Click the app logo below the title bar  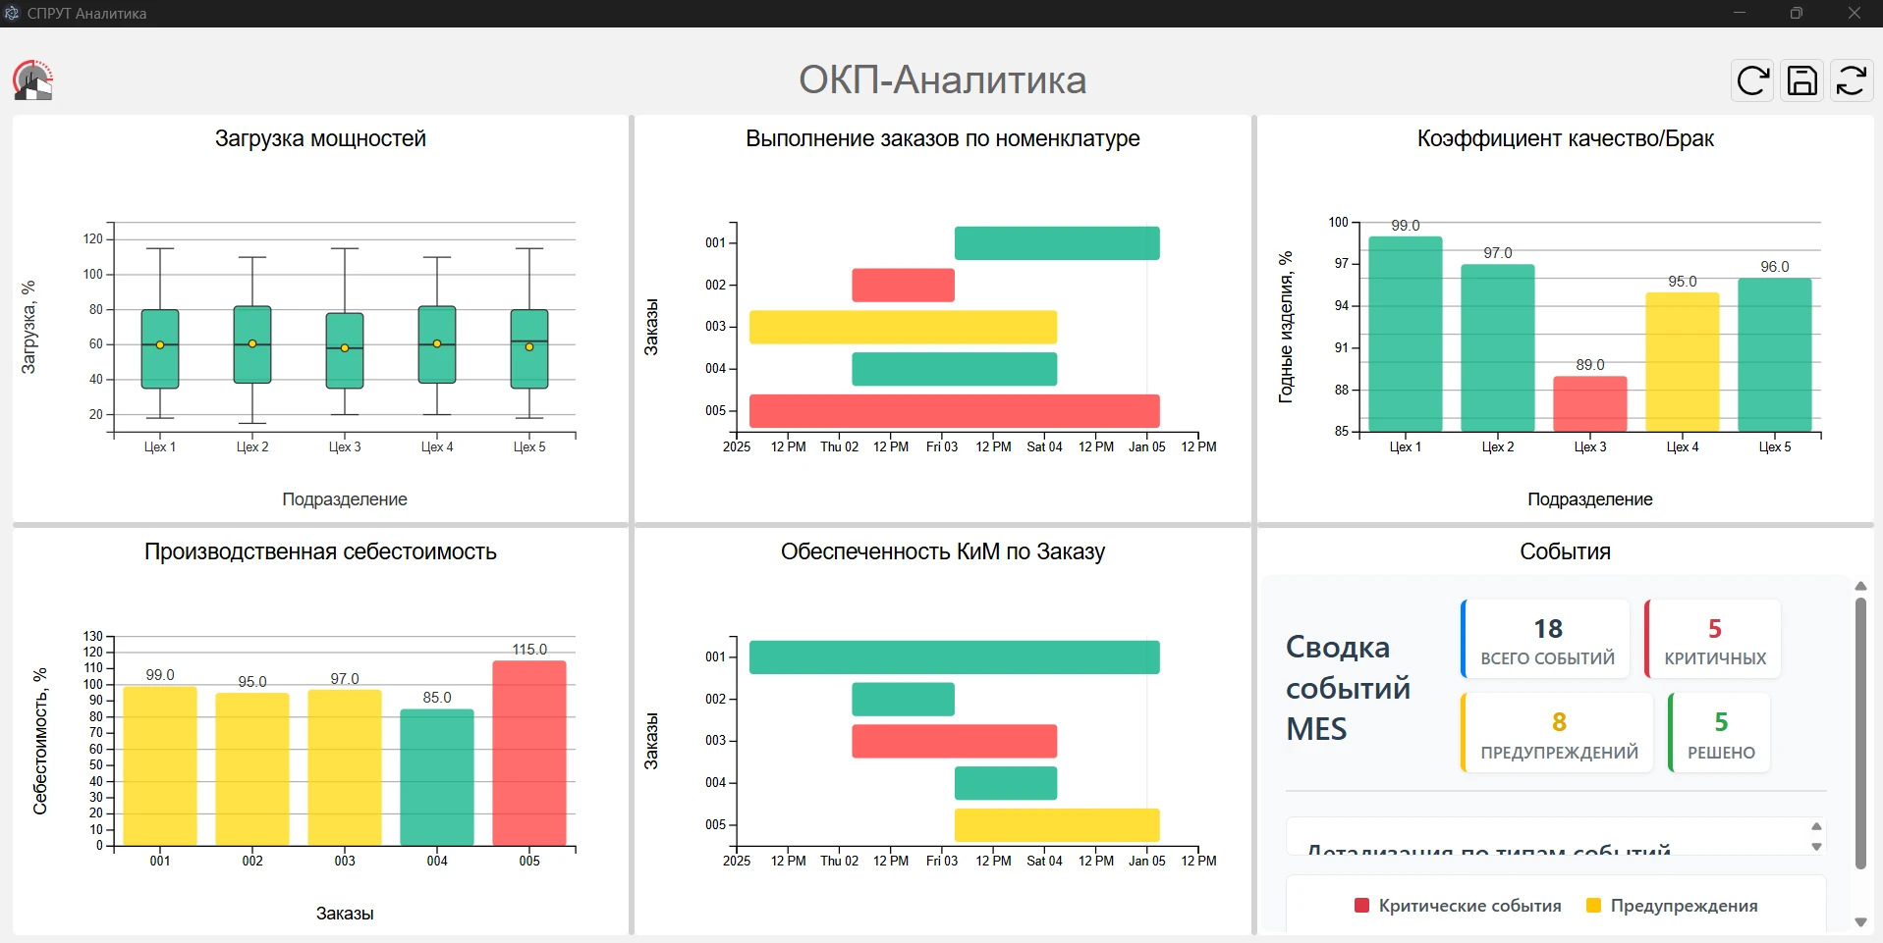coord(33,80)
